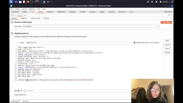Open the Burp menu
This screenshot has height=103, width=183.
12,9
